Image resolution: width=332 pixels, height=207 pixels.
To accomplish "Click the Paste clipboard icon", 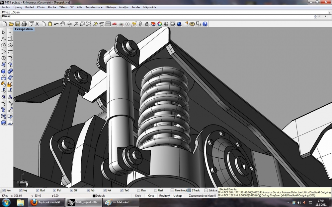I will [50, 24].
